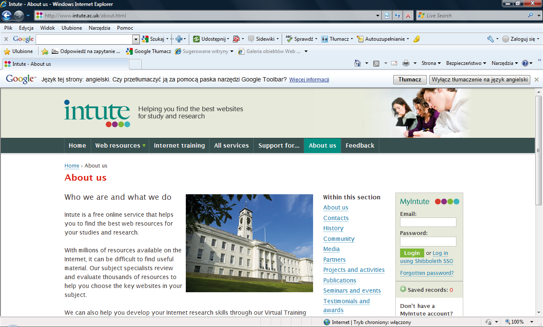Click the MyIntute Email input field

[x=428, y=222]
